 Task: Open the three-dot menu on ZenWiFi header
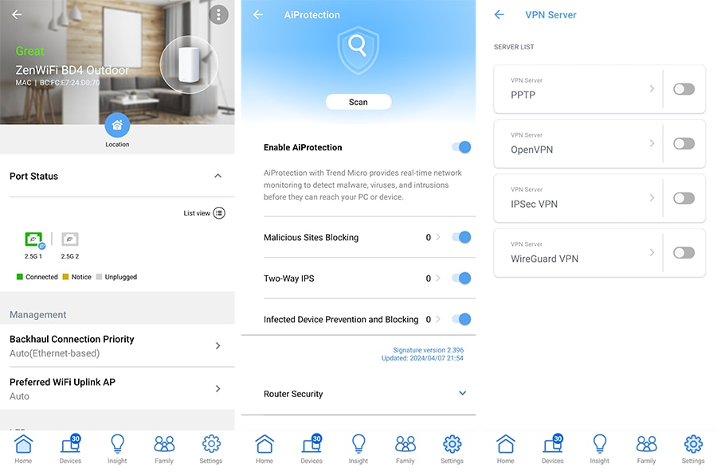coord(217,15)
